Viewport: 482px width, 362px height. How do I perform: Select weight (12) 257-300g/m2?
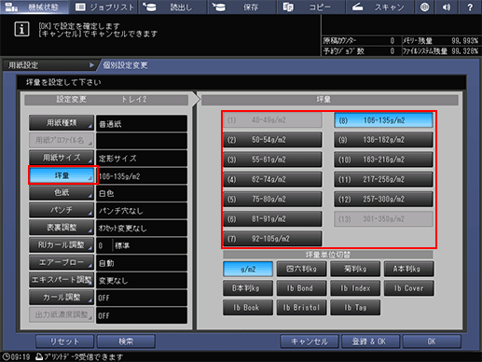coord(383,200)
